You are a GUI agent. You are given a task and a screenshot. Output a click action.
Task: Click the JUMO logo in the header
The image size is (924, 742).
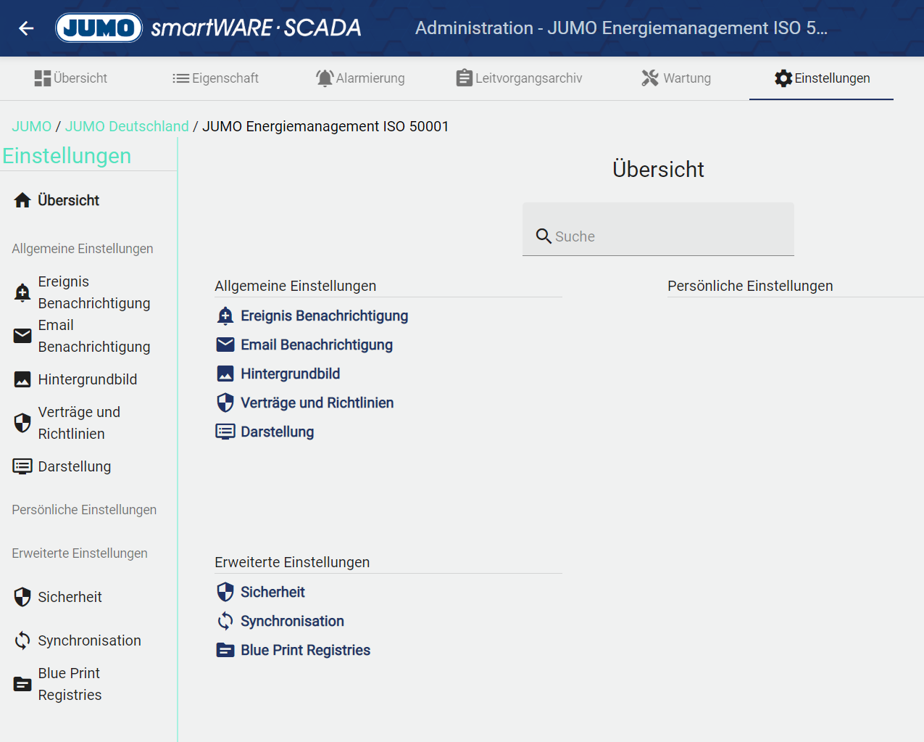click(x=99, y=28)
